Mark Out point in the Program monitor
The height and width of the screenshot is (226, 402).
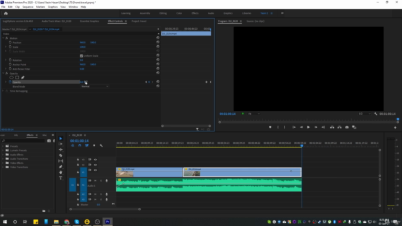(285, 127)
